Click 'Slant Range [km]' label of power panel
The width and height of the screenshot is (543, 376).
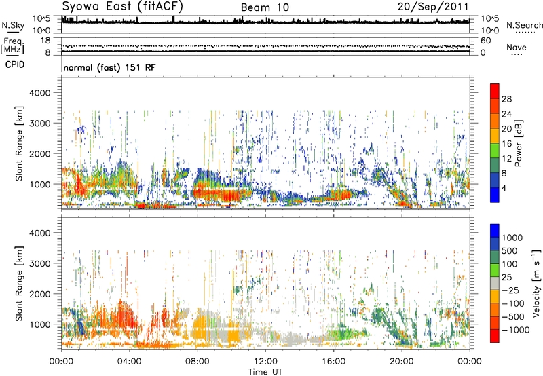pos(19,143)
